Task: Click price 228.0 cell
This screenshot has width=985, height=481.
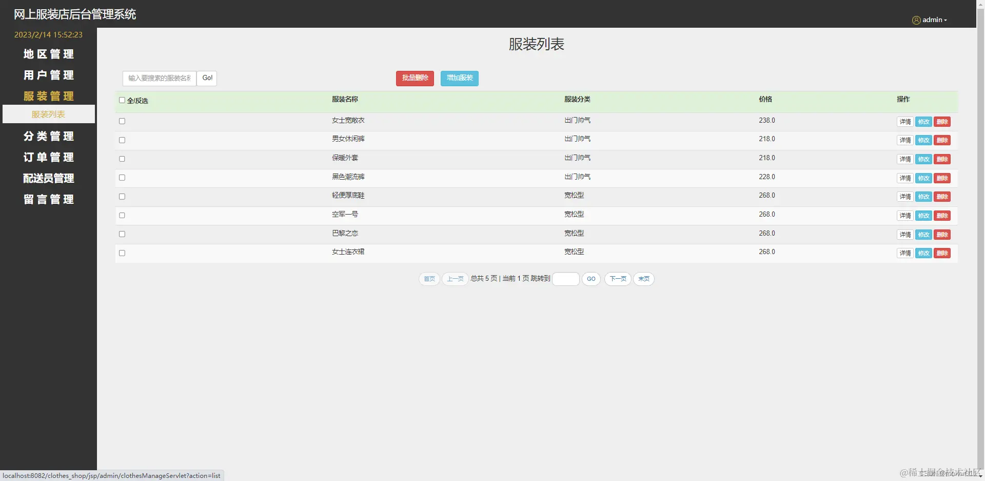Action: click(767, 177)
